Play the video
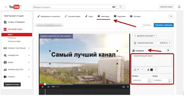 click(43, 87)
